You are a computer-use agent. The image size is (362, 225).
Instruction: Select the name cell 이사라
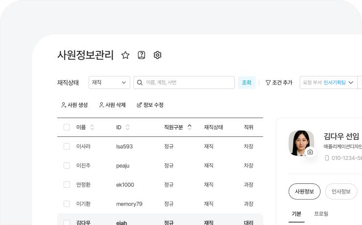click(83, 146)
